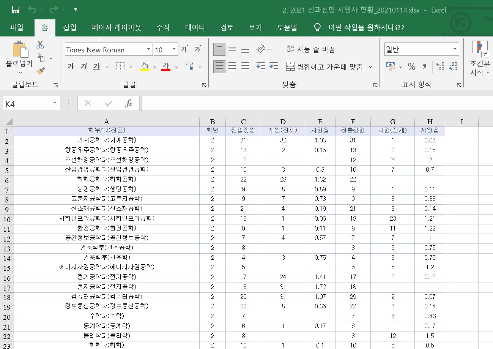Switch to the 수식 tab
The height and width of the screenshot is (349, 493).
[163, 27]
